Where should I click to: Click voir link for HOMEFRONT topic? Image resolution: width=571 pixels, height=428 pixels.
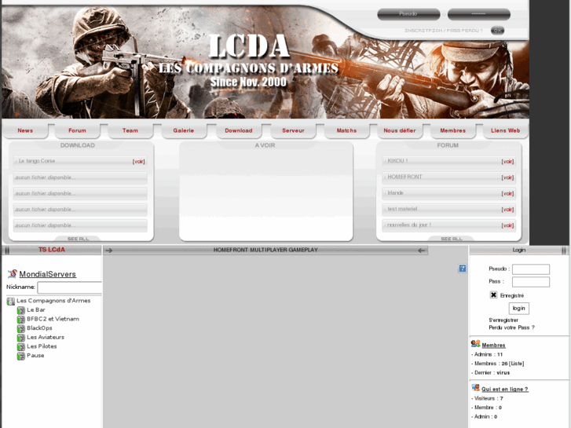[x=507, y=177]
